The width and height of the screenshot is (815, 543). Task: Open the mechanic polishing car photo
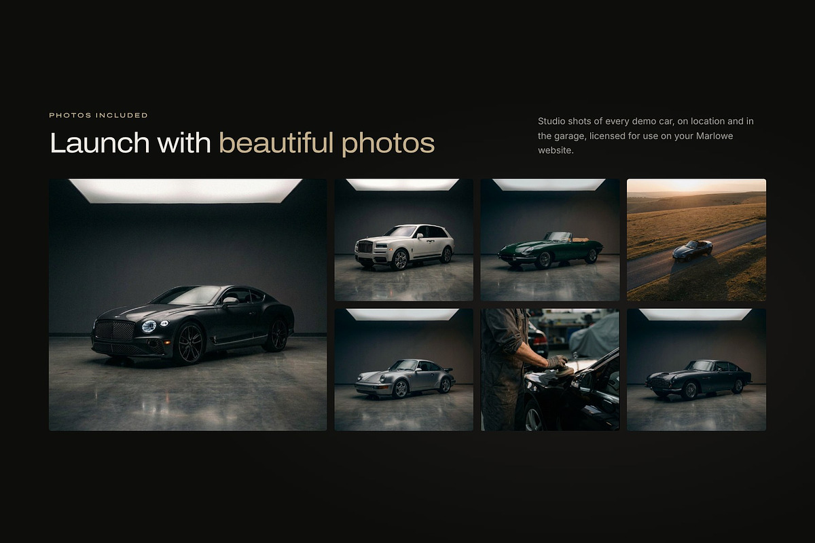(x=550, y=370)
